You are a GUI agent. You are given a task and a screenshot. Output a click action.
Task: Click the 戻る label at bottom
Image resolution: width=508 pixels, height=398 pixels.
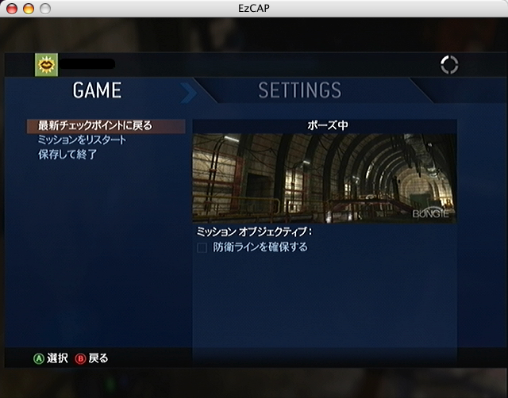point(98,358)
